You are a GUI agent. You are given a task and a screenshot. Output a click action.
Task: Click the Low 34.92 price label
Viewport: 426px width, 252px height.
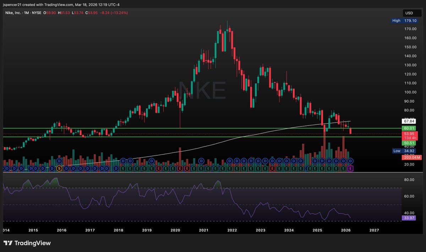(x=404, y=151)
